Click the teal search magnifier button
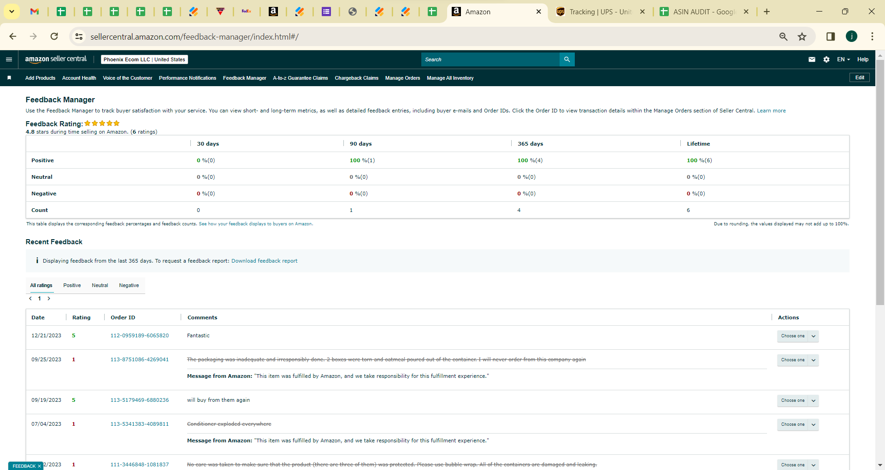The height and width of the screenshot is (470, 885). click(567, 59)
